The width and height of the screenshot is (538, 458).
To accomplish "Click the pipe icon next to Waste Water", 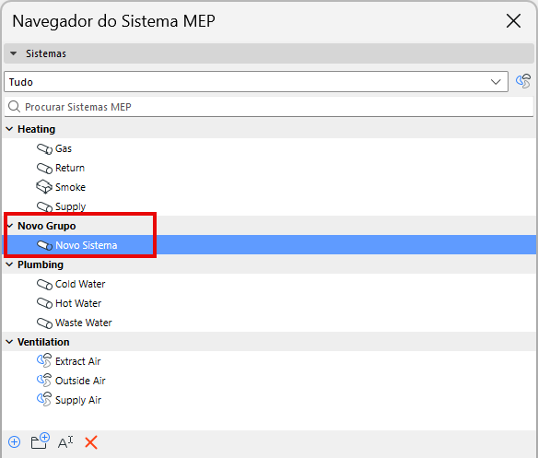I will point(44,323).
